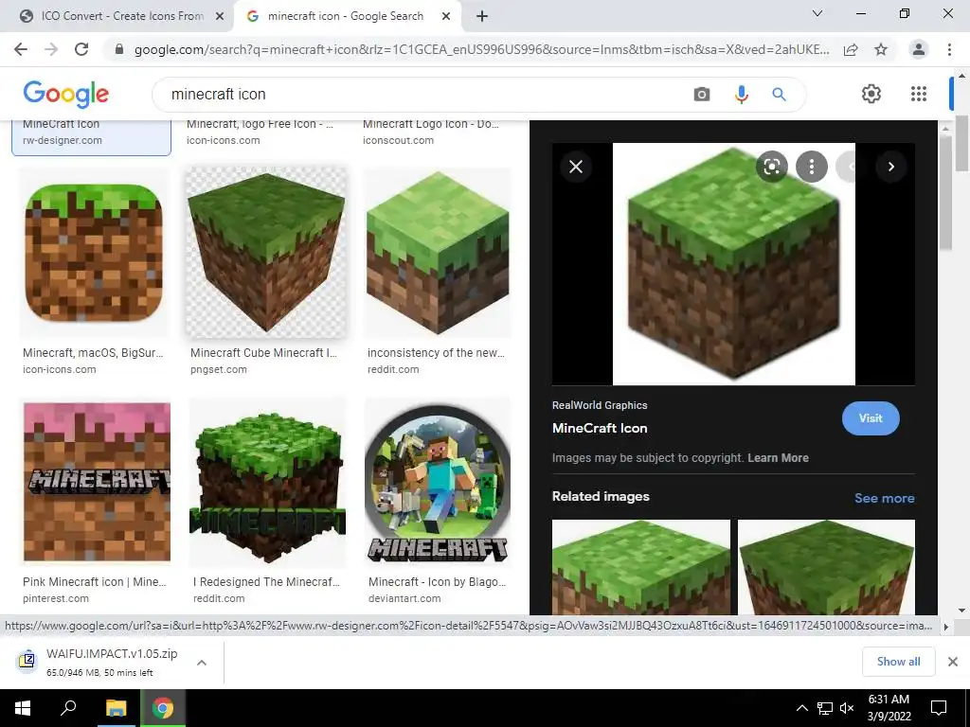
Task: Open the preview three-dot options menu
Action: (812, 167)
